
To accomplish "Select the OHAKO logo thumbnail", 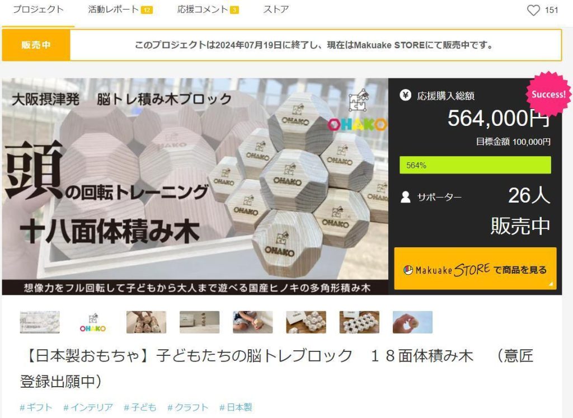I will 93,322.
